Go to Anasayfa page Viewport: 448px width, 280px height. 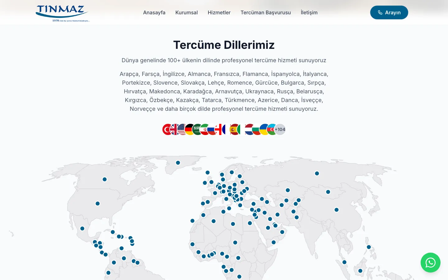(154, 12)
